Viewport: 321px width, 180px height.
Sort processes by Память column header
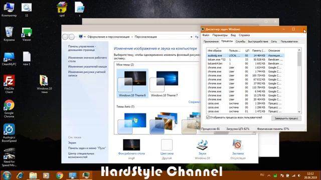click(258, 50)
